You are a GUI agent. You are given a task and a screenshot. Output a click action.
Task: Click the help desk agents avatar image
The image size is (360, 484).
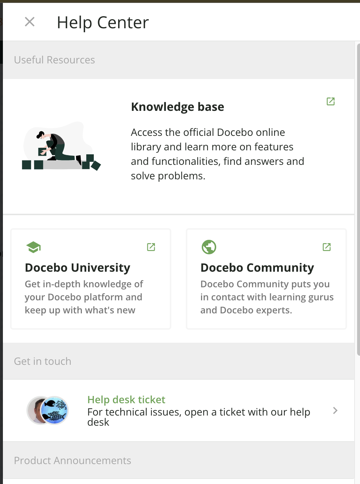(47, 410)
